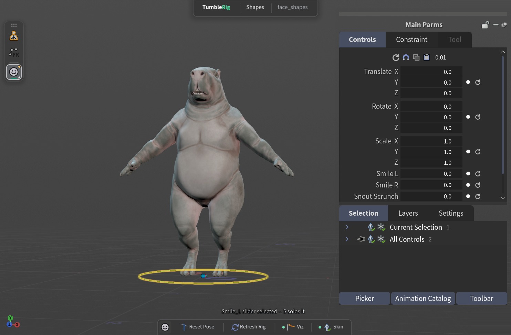Toggle the key dot for Smile L
Screen dimensions: 511x335
pos(468,174)
